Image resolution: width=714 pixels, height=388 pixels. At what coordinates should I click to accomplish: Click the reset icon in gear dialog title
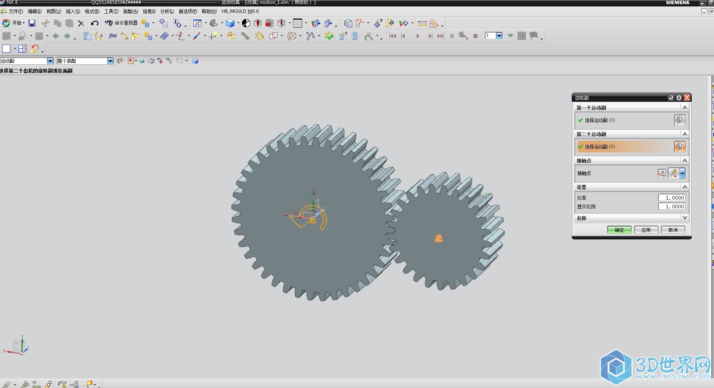(671, 98)
